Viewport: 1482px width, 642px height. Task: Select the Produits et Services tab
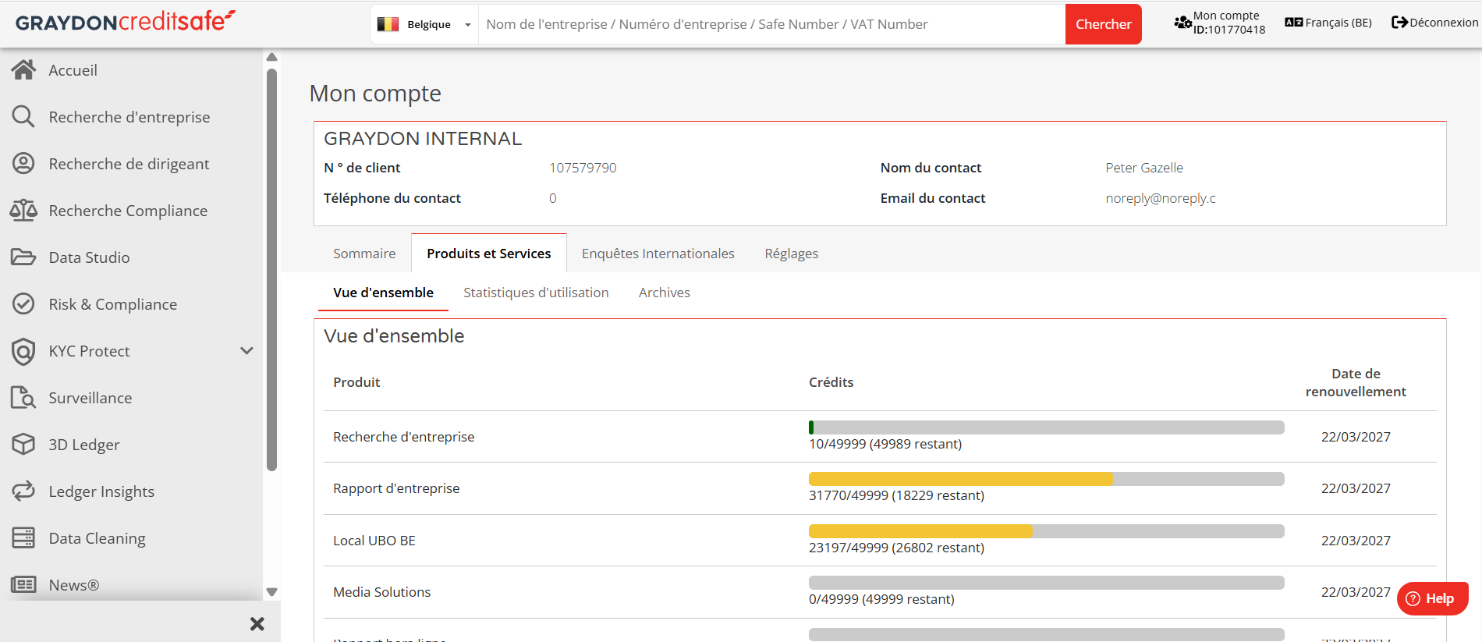tap(489, 254)
